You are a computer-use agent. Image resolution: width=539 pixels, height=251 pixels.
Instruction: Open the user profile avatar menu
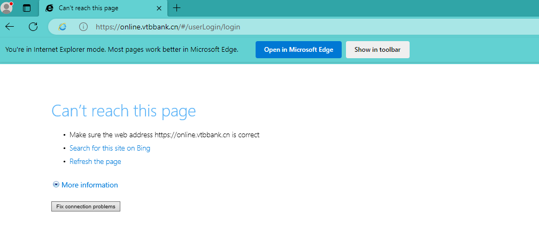point(7,7)
